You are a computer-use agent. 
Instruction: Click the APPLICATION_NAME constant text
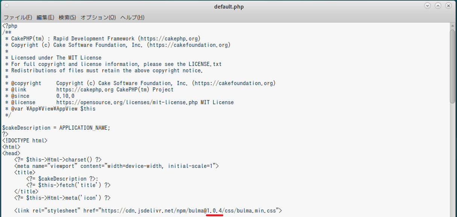(x=84, y=128)
